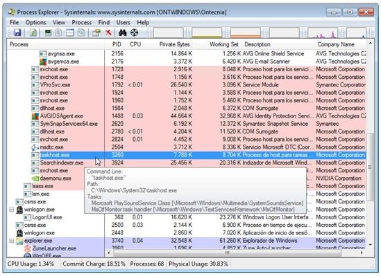The image size is (381, 276).
Task: Select the LogonUI.exe process
Action: 47,217
